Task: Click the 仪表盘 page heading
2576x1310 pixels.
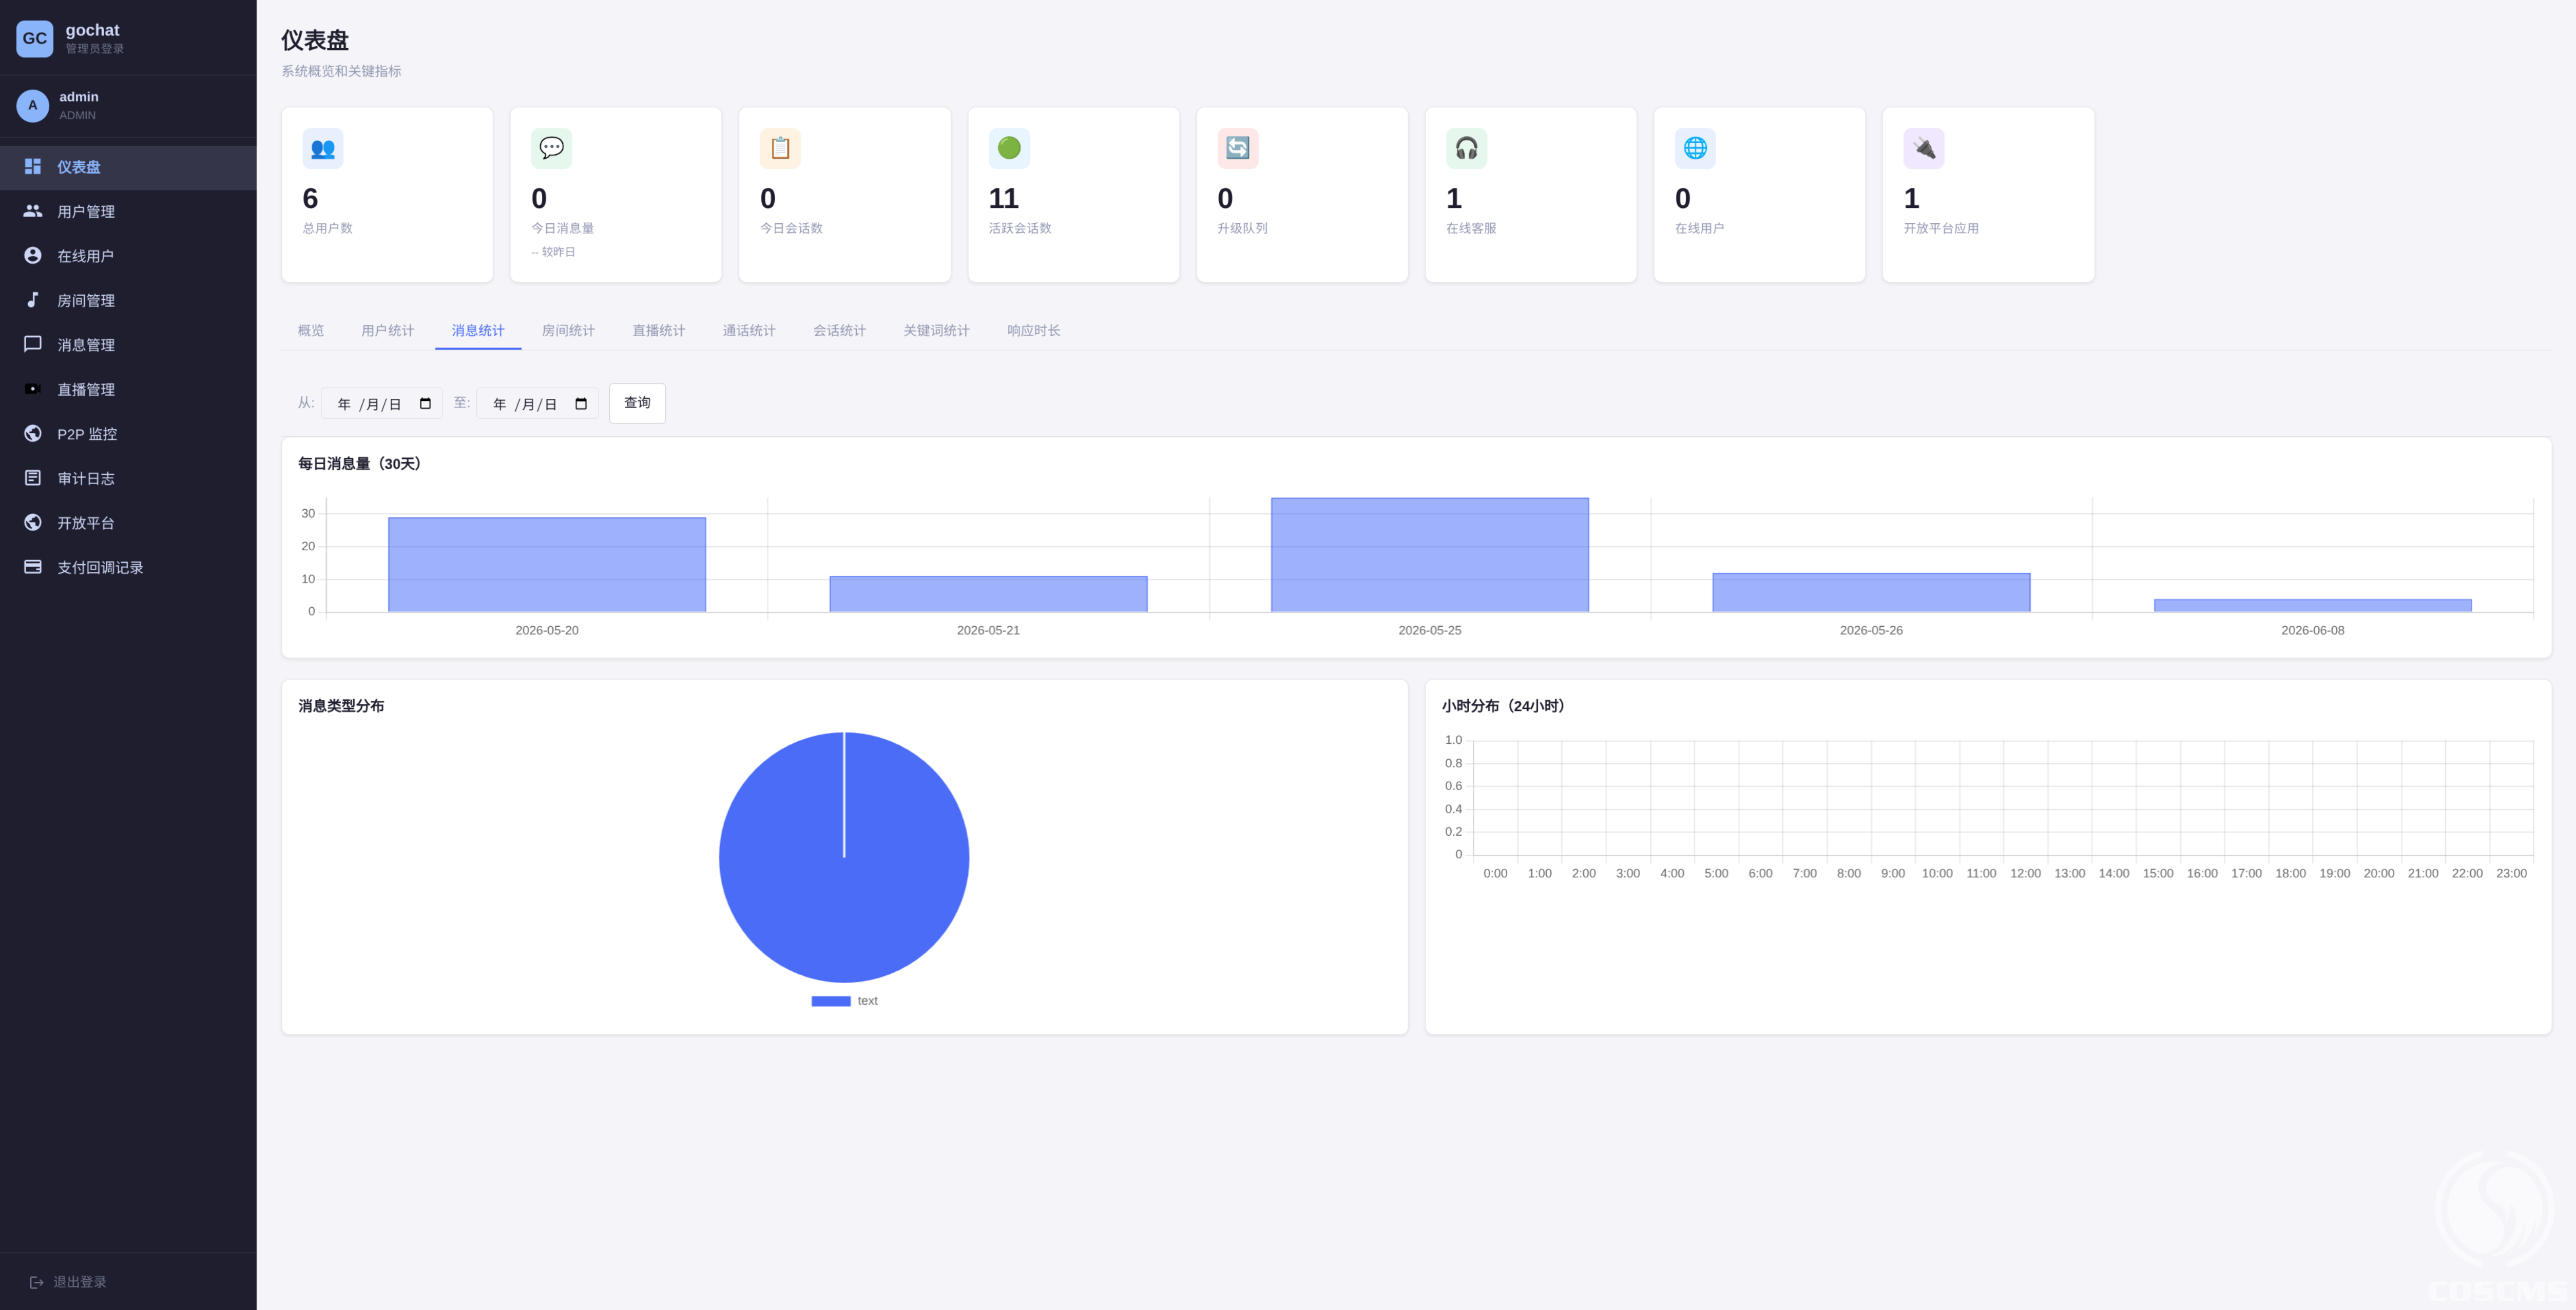Action: pos(315,40)
